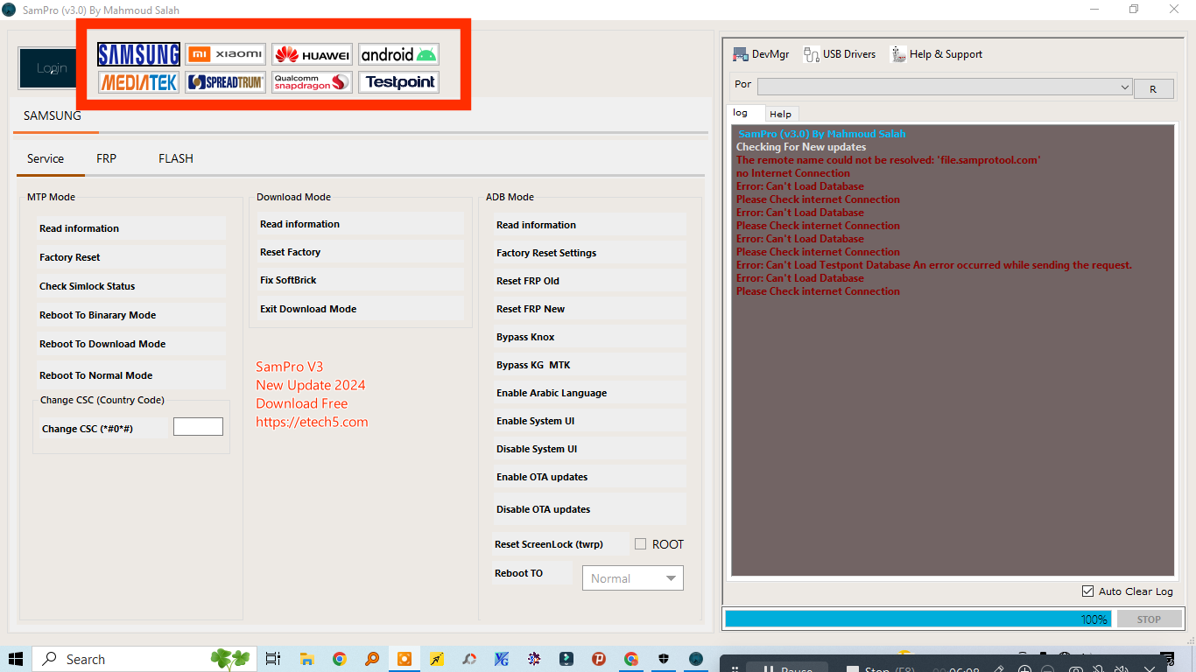This screenshot has width=1196, height=672.
Task: Click Check Simlock Status
Action: (x=129, y=286)
